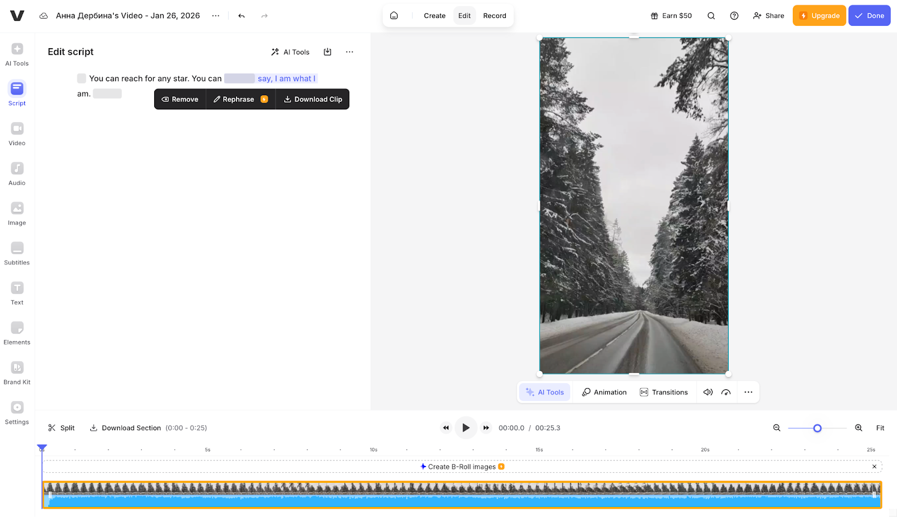Viewport: 897px width, 517px height.
Task: Open more options below video preview
Action: tap(748, 392)
